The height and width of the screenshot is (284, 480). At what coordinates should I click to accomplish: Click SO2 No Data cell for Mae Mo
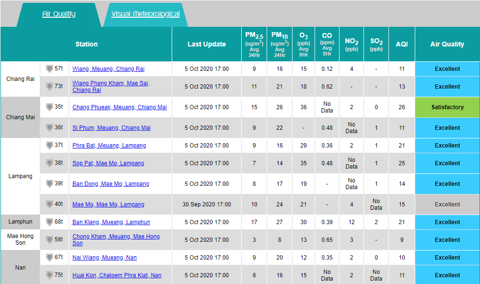pyautogui.click(x=376, y=204)
